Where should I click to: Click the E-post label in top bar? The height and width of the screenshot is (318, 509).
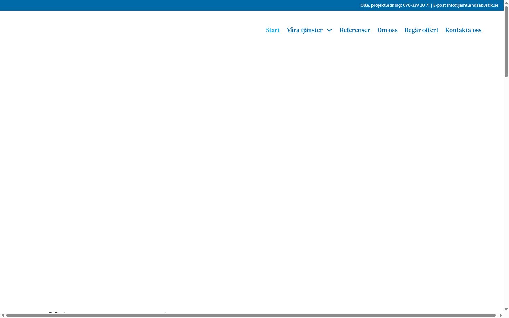(x=439, y=5)
